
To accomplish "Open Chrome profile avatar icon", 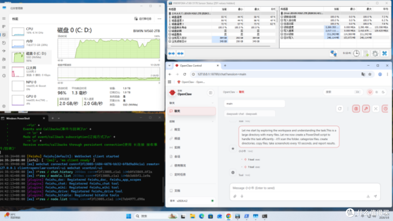I will point(380,75).
